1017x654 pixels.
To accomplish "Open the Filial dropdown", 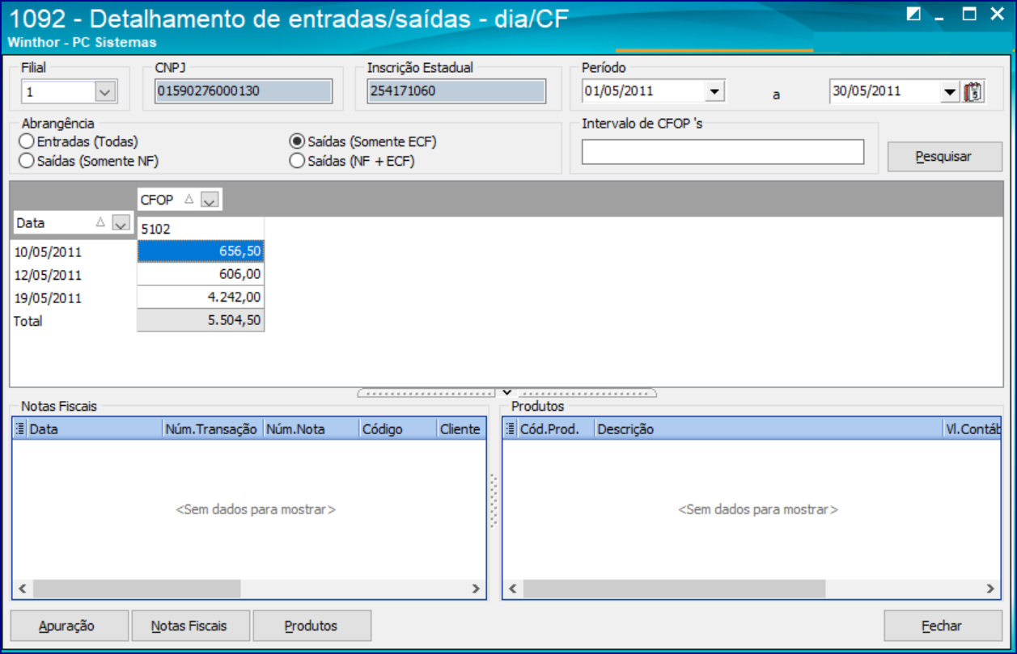I will coord(105,92).
